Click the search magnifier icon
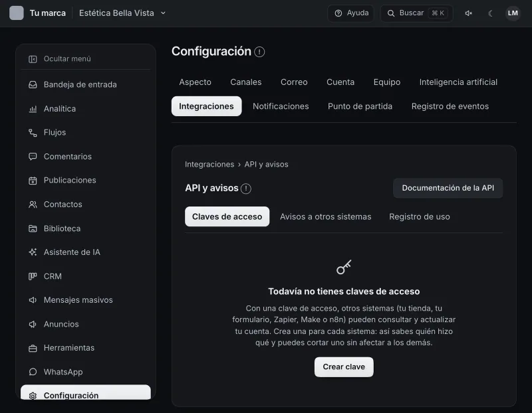 (391, 13)
